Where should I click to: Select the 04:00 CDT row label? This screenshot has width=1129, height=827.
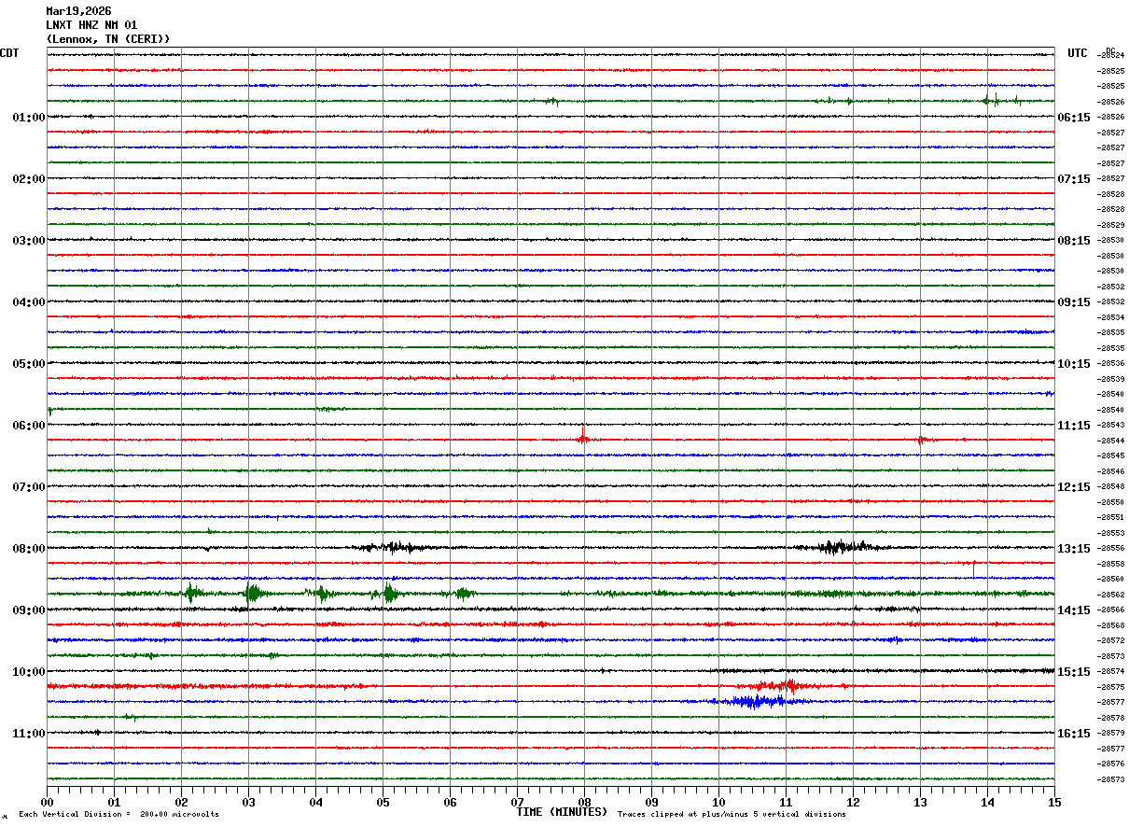pos(28,302)
